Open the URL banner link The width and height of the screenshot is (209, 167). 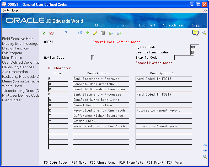pos(99,25)
